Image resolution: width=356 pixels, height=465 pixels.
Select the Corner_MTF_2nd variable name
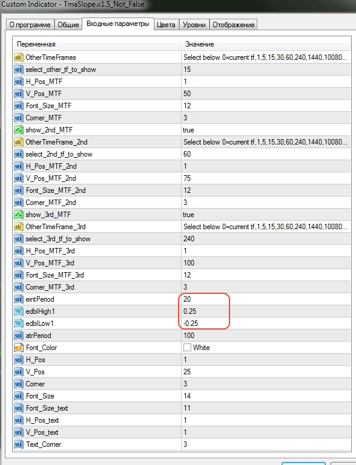(51, 203)
